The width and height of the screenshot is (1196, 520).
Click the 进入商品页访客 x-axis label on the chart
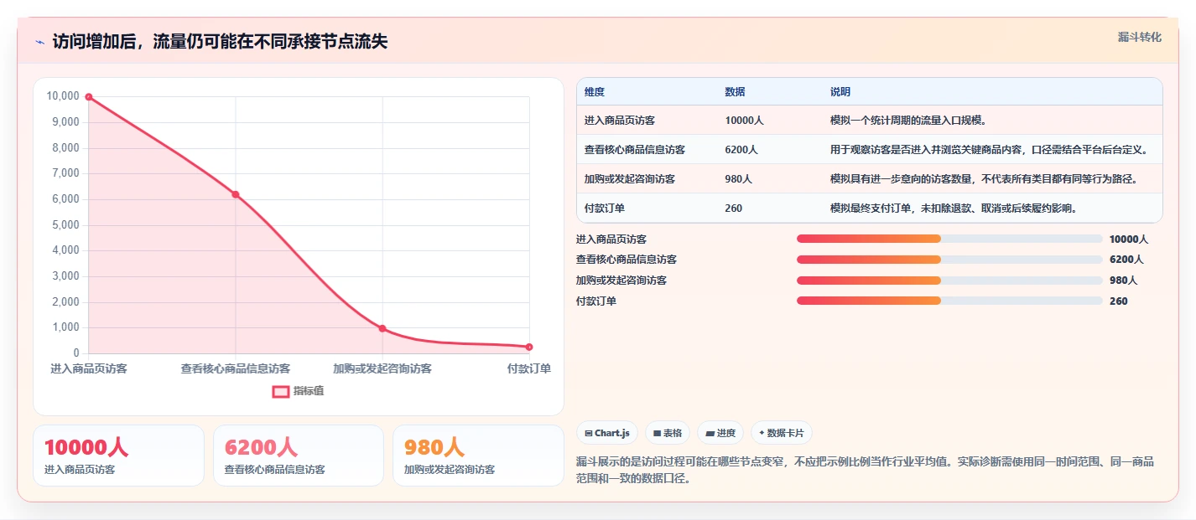[x=89, y=368]
